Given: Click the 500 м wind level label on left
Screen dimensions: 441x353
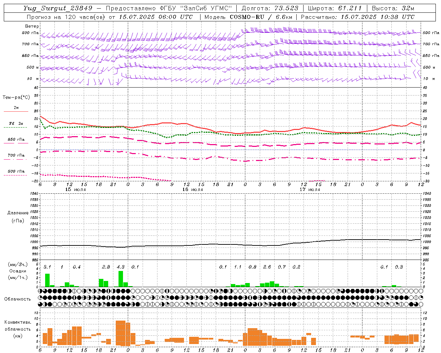Looking at the screenshot, I should (x=33, y=67).
